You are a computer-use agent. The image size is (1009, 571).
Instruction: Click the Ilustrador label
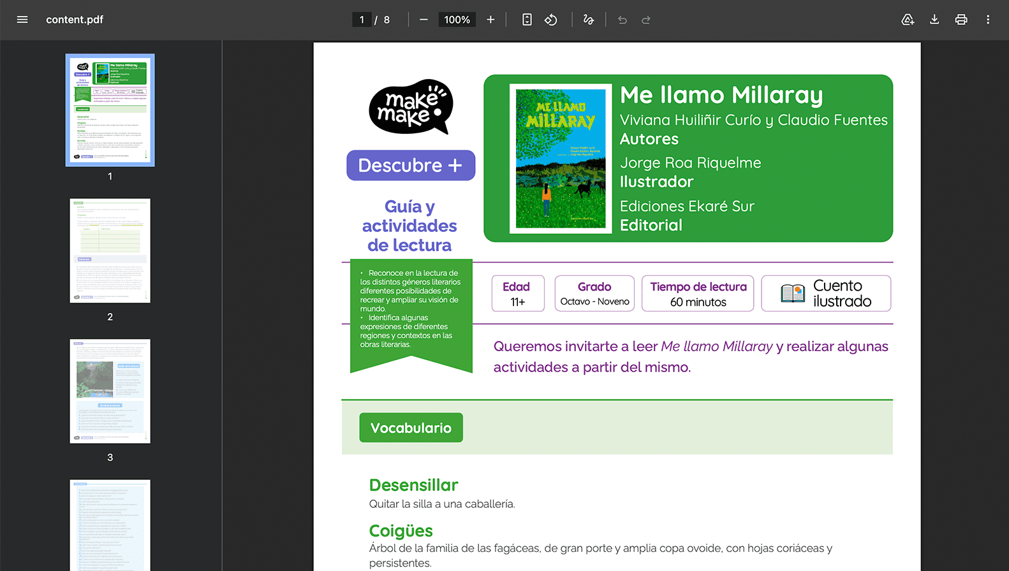656,182
